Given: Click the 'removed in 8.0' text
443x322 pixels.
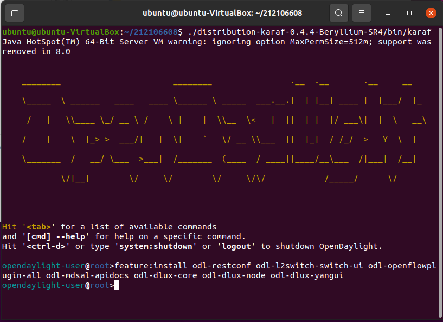Looking at the screenshot, I should [x=36, y=51].
